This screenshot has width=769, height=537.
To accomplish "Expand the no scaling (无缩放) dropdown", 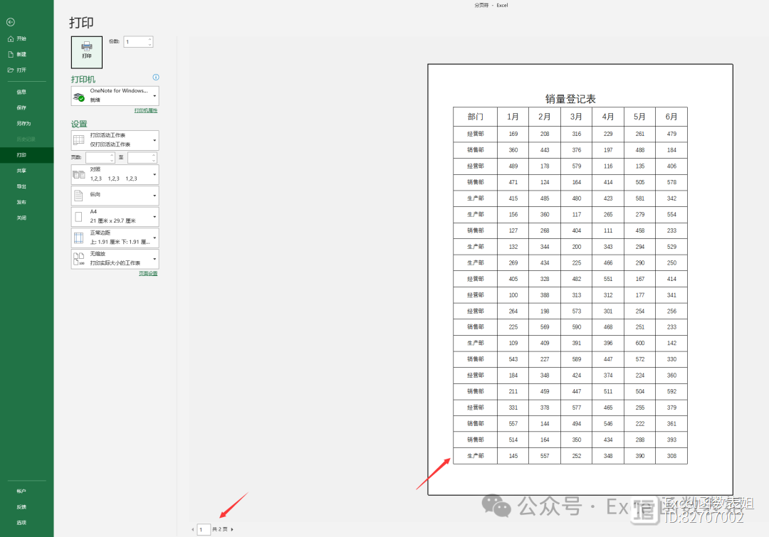I will [x=115, y=259].
